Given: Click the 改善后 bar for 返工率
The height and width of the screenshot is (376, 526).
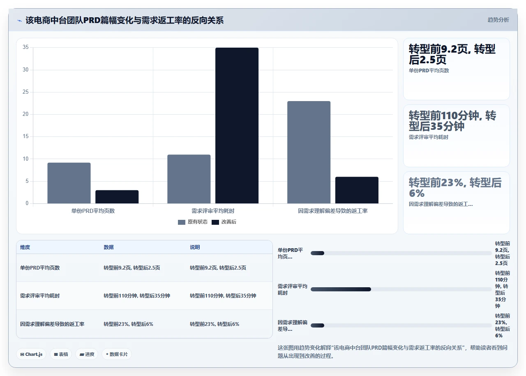Looking at the screenshot, I should [x=357, y=190].
